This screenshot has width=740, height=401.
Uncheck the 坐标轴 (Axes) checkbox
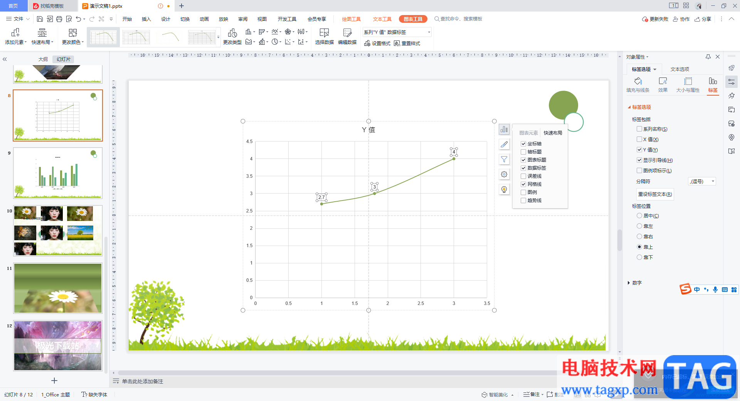[x=523, y=144]
